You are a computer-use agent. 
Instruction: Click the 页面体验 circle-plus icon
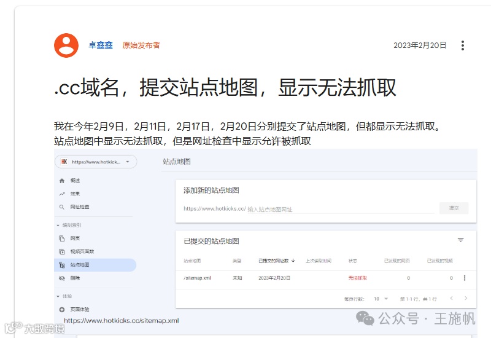pos(62,310)
